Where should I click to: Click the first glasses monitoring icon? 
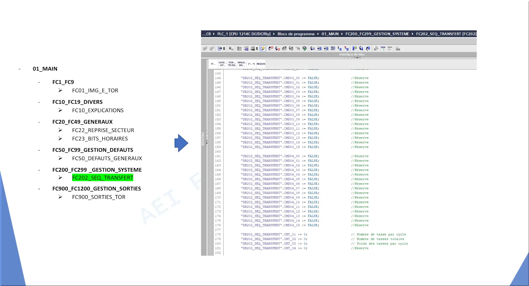click(383, 49)
